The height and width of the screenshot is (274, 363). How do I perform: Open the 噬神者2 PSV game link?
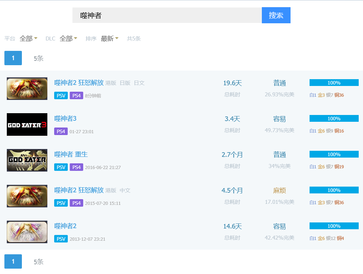click(65, 226)
